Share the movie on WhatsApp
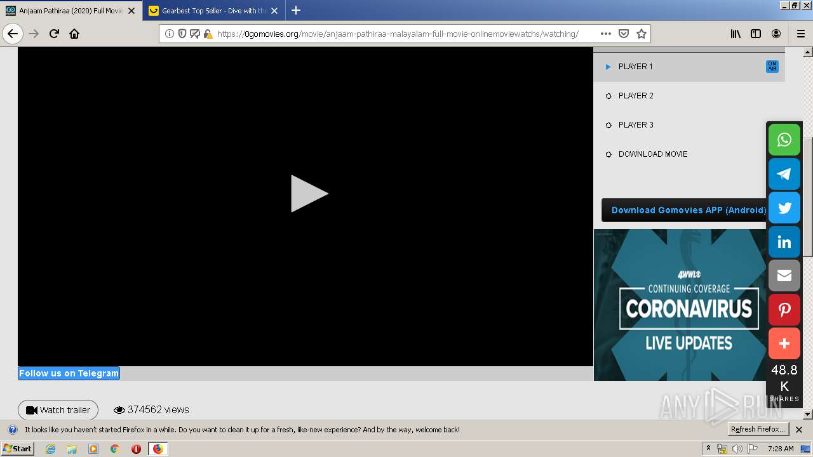Image resolution: width=813 pixels, height=457 pixels. [x=784, y=140]
